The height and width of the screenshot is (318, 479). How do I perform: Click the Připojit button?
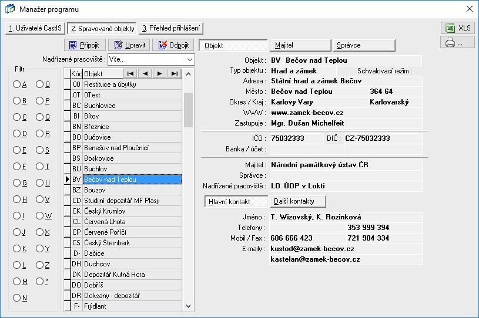pyautogui.click(x=85, y=45)
